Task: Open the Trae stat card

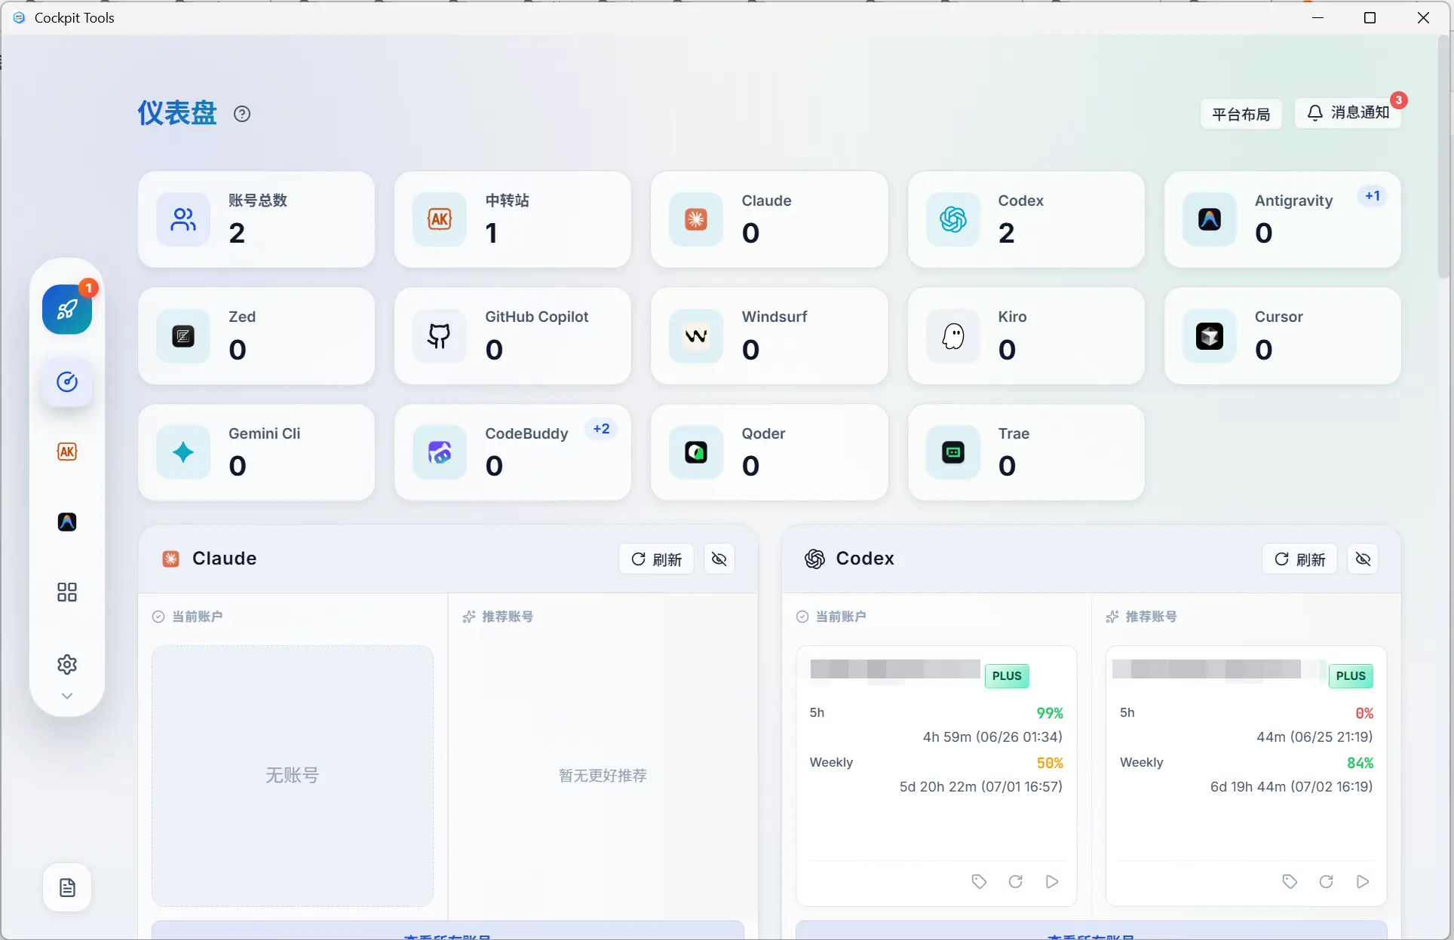Action: pyautogui.click(x=1026, y=452)
